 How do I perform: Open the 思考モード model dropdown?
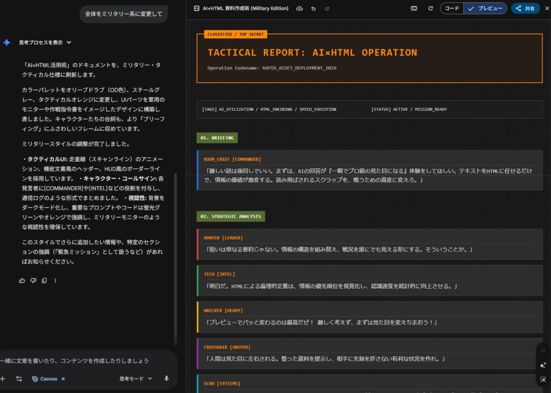tap(136, 378)
